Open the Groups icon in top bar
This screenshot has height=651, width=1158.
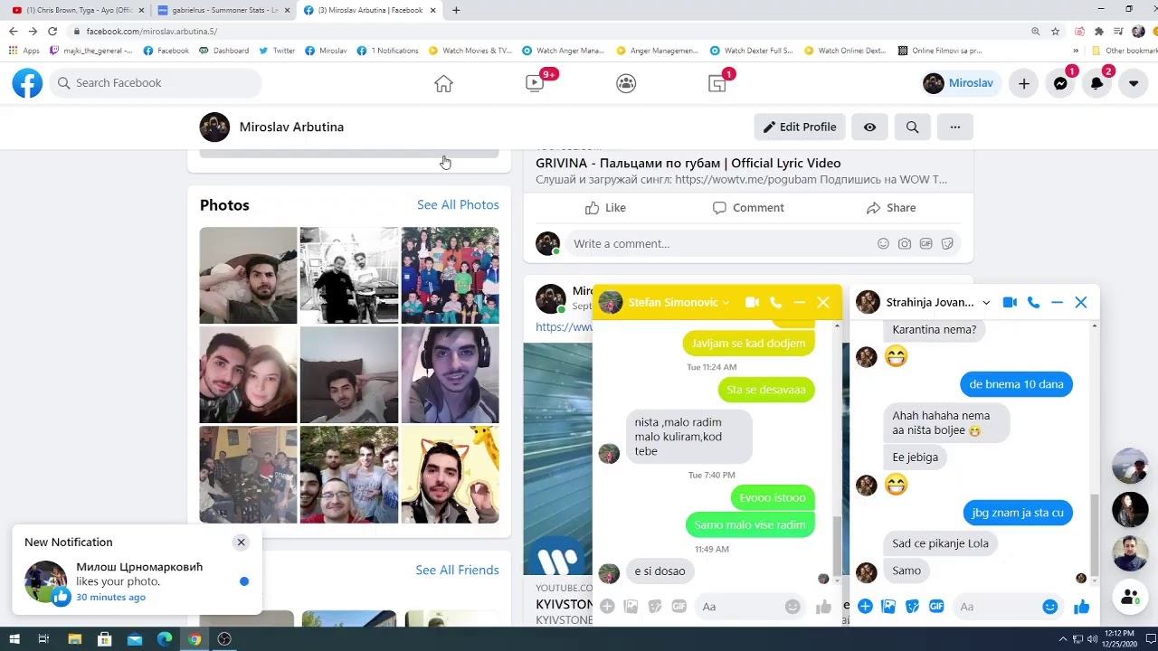click(x=626, y=83)
